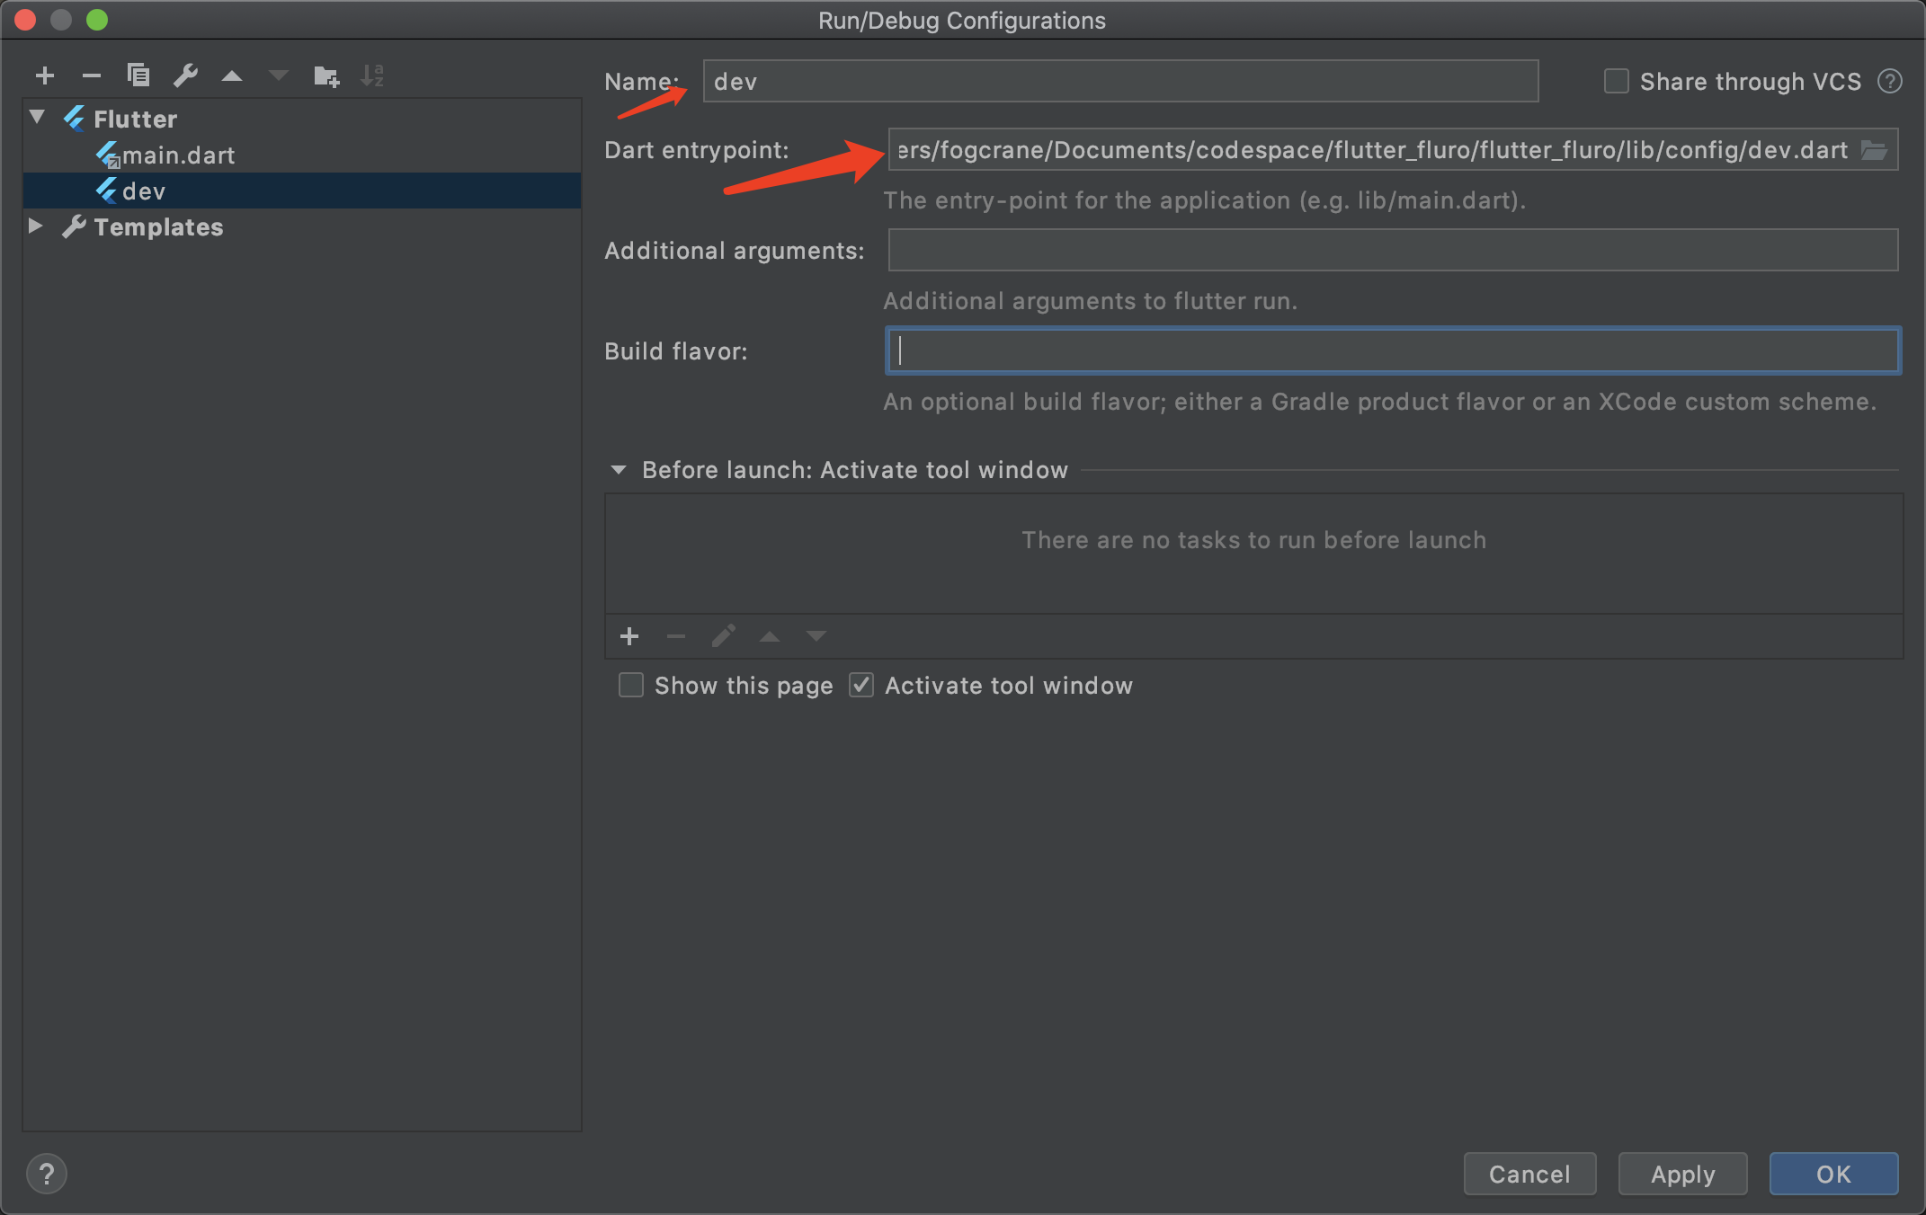
Task: Add a new run configuration
Action: click(x=44, y=75)
